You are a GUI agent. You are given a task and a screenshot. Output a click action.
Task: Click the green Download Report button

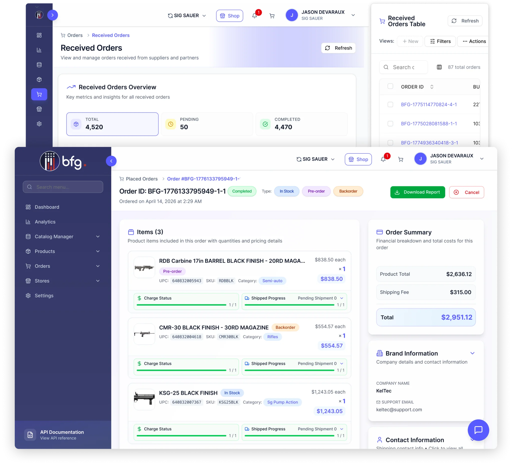pos(417,192)
